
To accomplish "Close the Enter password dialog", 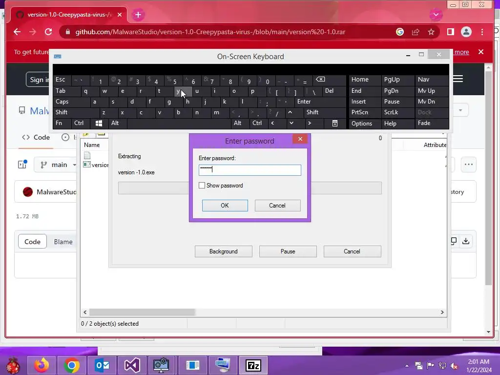I will coord(300,139).
